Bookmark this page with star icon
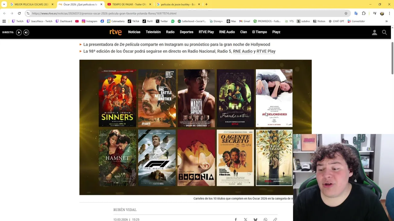The width and height of the screenshot is (394, 221). coord(346,14)
